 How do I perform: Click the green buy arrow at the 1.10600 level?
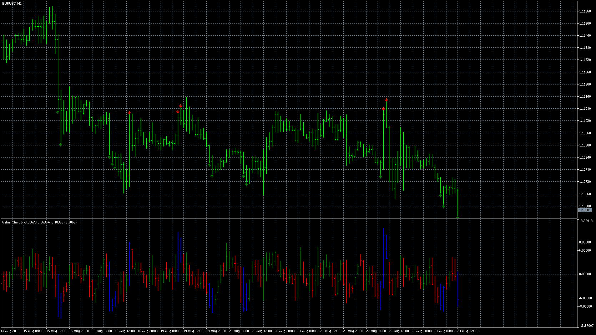[x=443, y=206]
